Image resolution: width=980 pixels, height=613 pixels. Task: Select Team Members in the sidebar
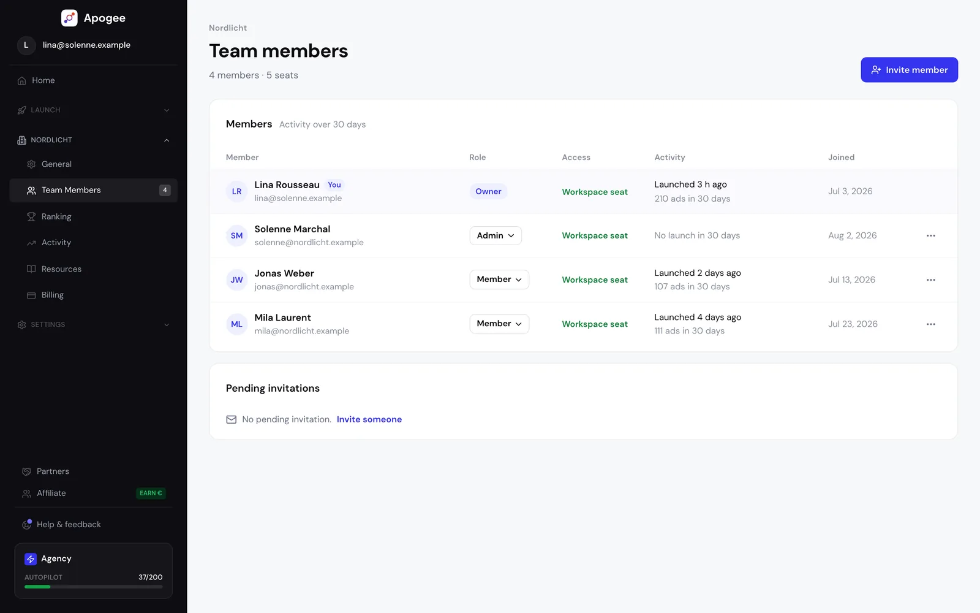[94, 191]
